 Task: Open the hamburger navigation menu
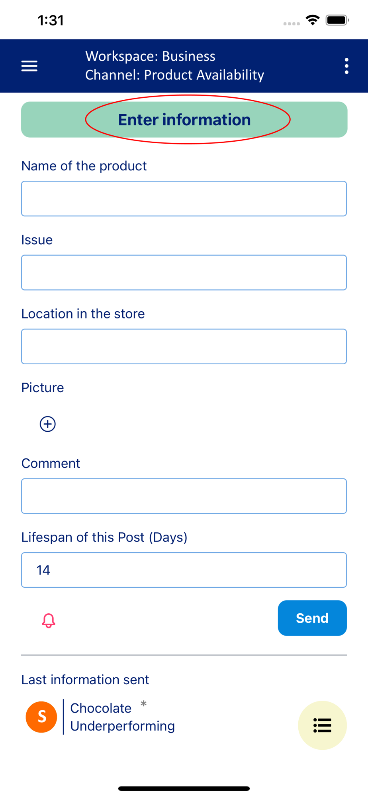(x=29, y=66)
